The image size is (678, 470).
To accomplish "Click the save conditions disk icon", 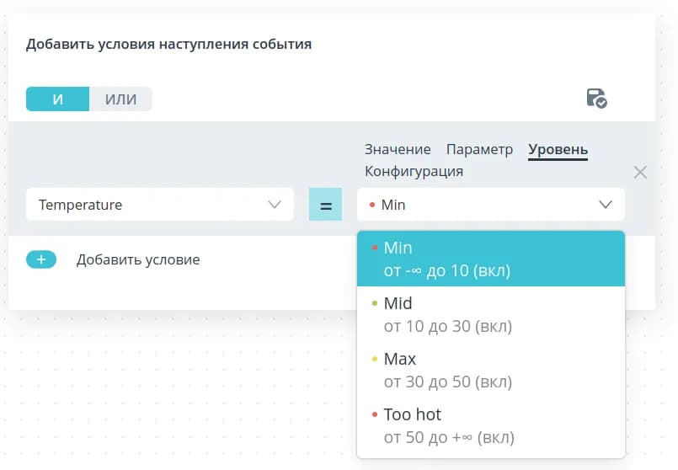I will (596, 99).
